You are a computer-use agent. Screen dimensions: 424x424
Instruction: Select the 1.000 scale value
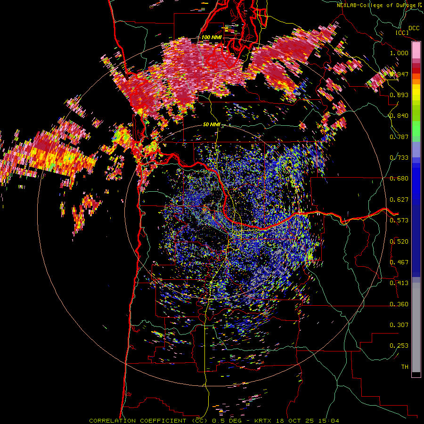tap(399, 53)
